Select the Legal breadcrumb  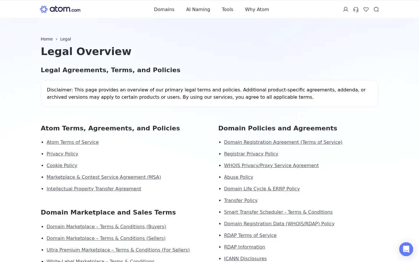[x=65, y=39]
